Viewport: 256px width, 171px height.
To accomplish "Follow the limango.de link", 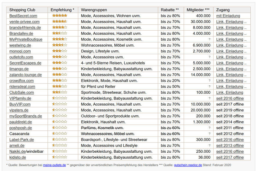I will pyautogui.click(x=19, y=69).
